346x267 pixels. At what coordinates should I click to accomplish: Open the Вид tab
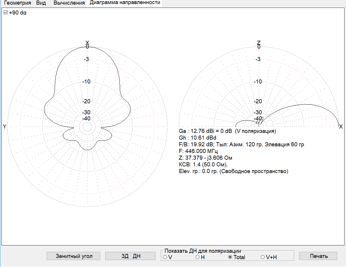point(41,3)
